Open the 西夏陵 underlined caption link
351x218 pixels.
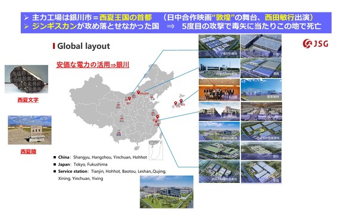(x=28, y=152)
